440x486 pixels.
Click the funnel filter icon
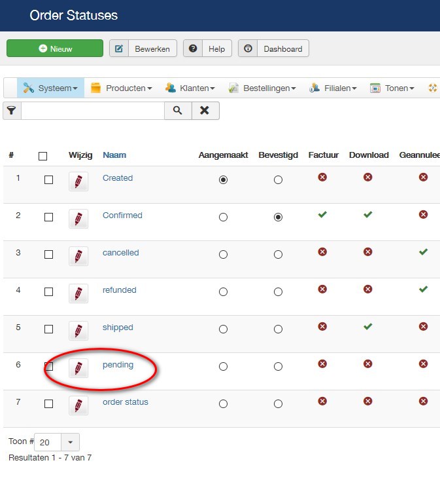(x=12, y=110)
